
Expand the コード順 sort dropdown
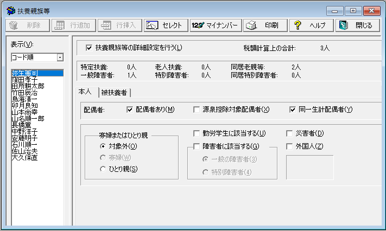point(60,57)
